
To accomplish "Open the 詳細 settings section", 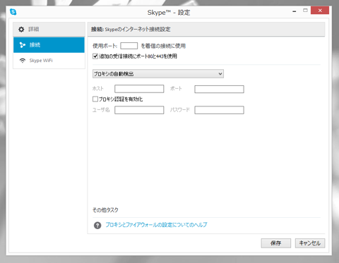I will pos(49,30).
